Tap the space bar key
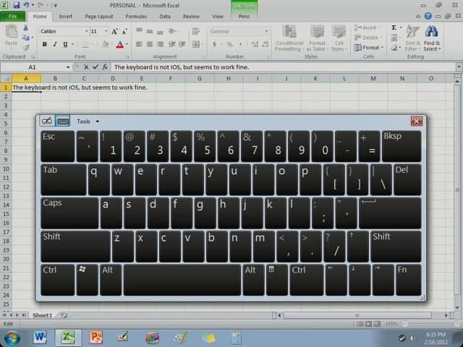This screenshot has width=463, height=347. 182,280
